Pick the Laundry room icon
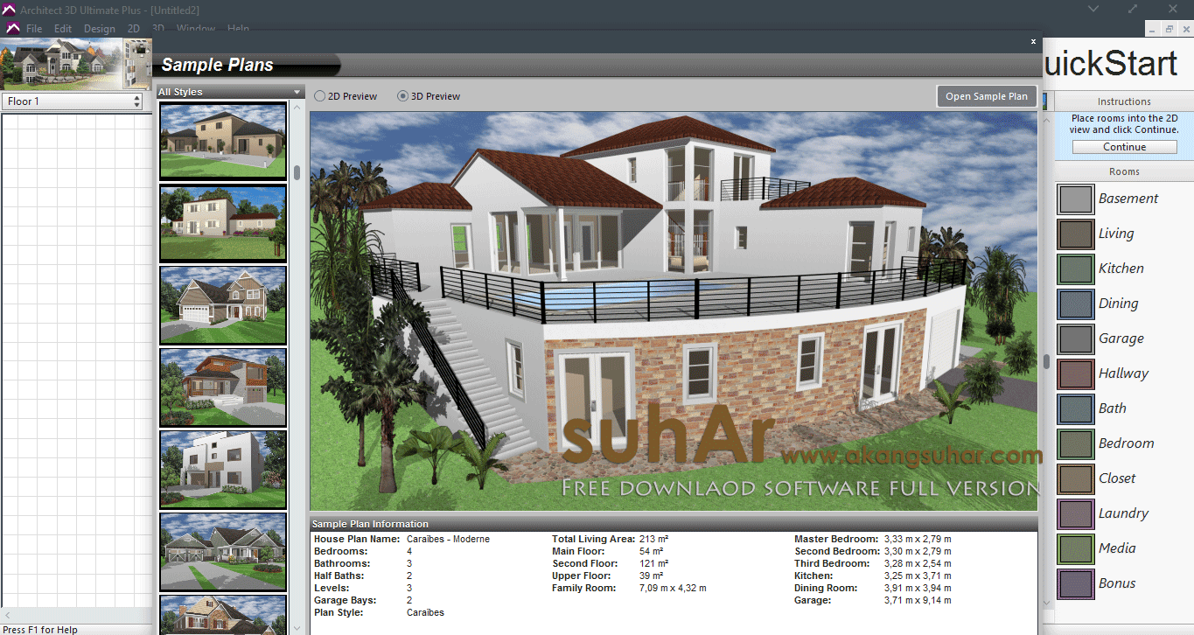1194x635 pixels. coord(1076,513)
